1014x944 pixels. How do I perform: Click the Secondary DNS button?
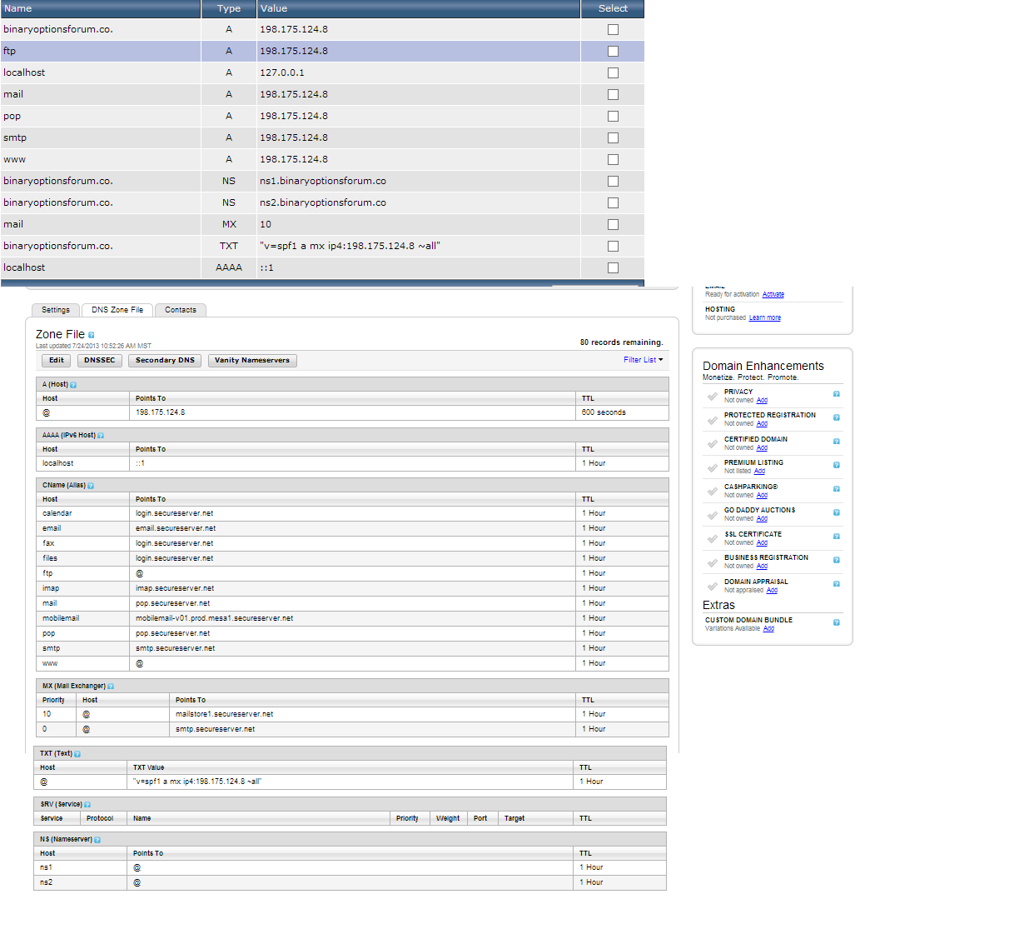click(165, 361)
